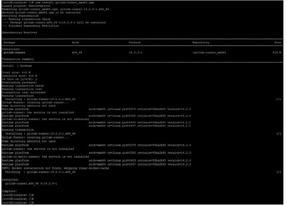Click the 'Install 1 Package' line
The image size is (287, 206).
pyautogui.click(x=17, y=66)
